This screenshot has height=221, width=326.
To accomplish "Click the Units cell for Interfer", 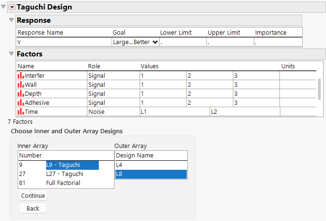I will pos(298,75).
